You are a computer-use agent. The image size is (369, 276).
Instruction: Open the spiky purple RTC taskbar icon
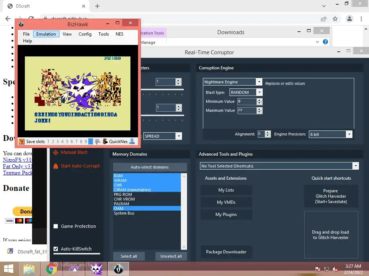click(96, 269)
